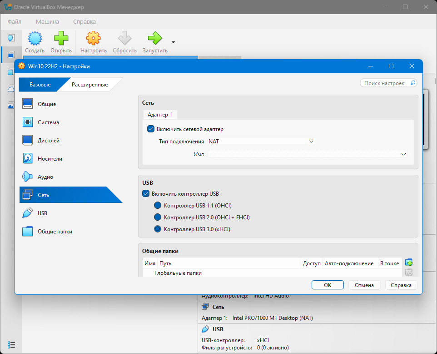Click the Сбросить down-arrow toolbar icon

124,38
